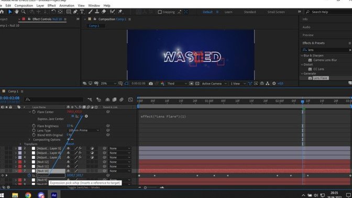Click the reset exposure icon in viewer
Screen dimensions: 352x198
tap(274, 83)
